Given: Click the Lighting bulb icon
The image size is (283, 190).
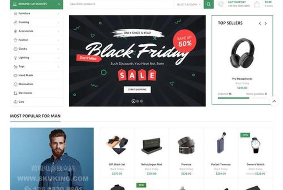Looking at the screenshot, I should click(x=15, y=58).
